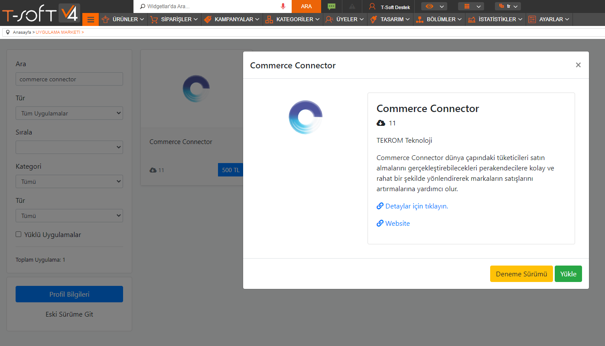Focus the Widgetlar'da Ara search field
Viewport: 605px width, 346px height.
click(x=212, y=6)
